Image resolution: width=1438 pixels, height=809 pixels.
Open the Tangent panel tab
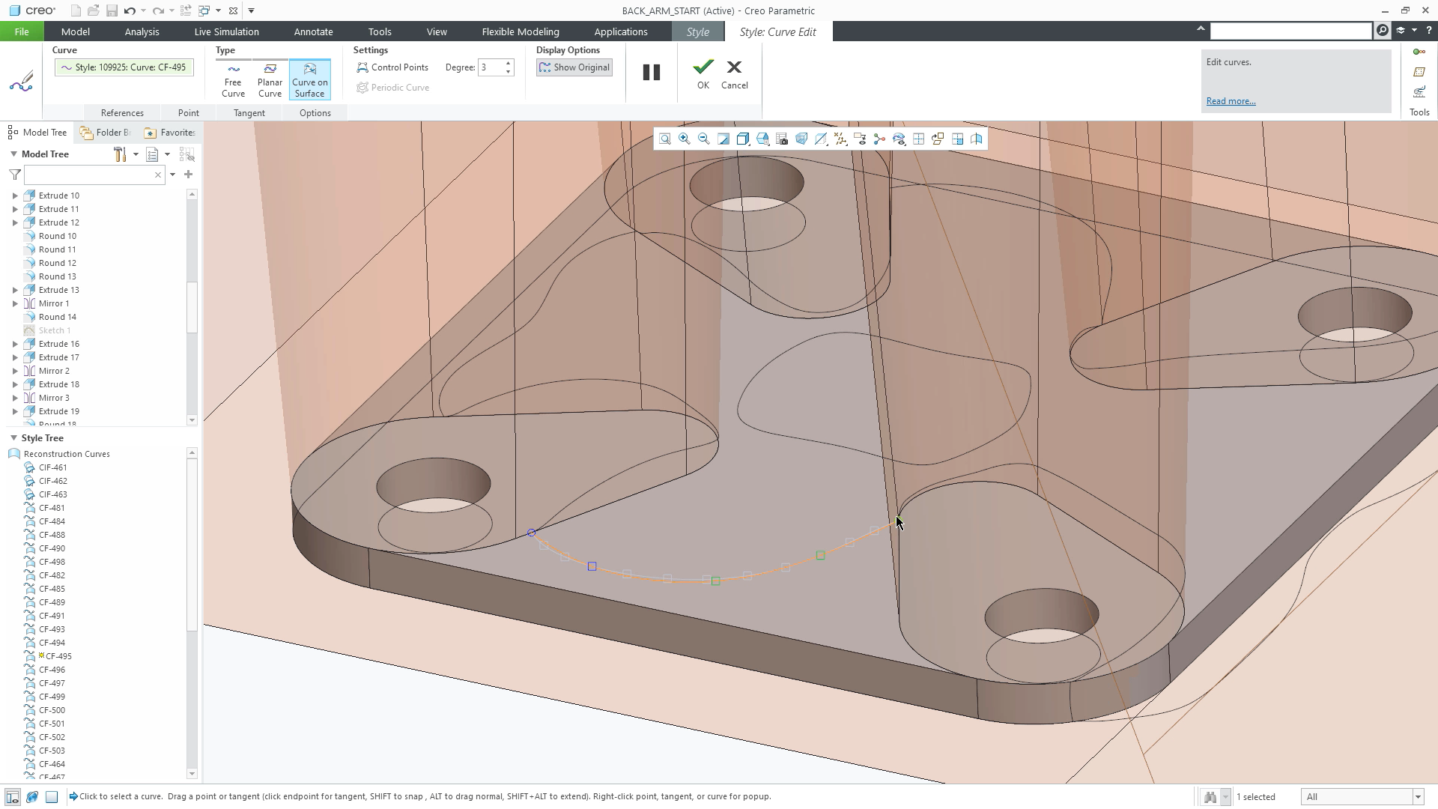pos(249,113)
